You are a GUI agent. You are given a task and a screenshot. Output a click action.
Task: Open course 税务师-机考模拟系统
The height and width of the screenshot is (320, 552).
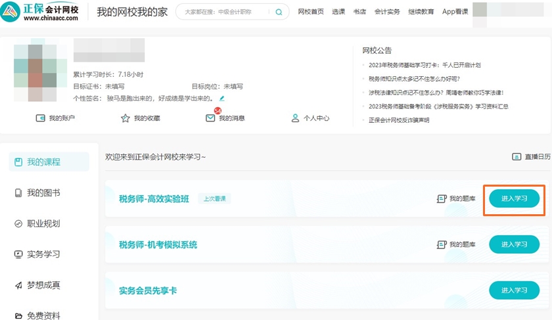158,244
